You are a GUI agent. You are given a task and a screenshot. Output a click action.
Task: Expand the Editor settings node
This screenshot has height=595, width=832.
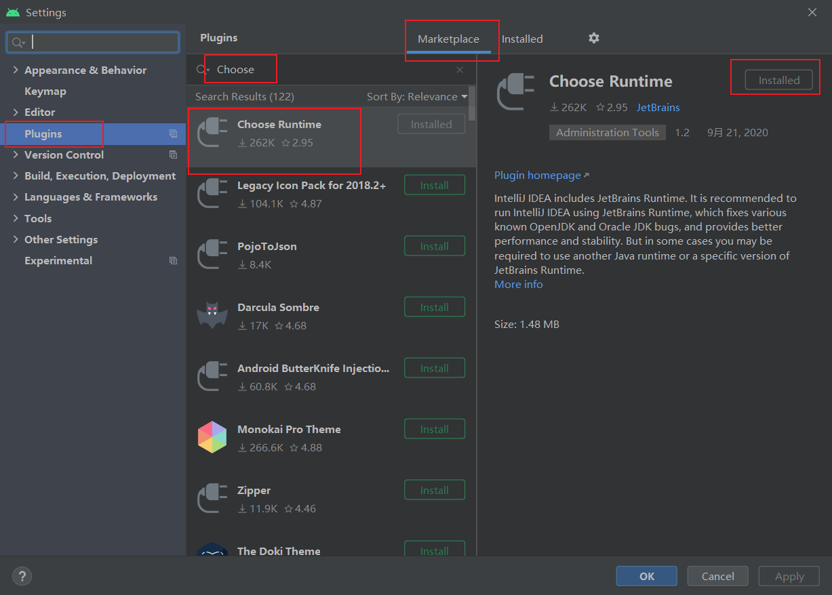pos(16,112)
